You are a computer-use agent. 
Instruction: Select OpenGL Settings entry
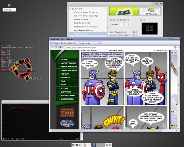click(82, 23)
